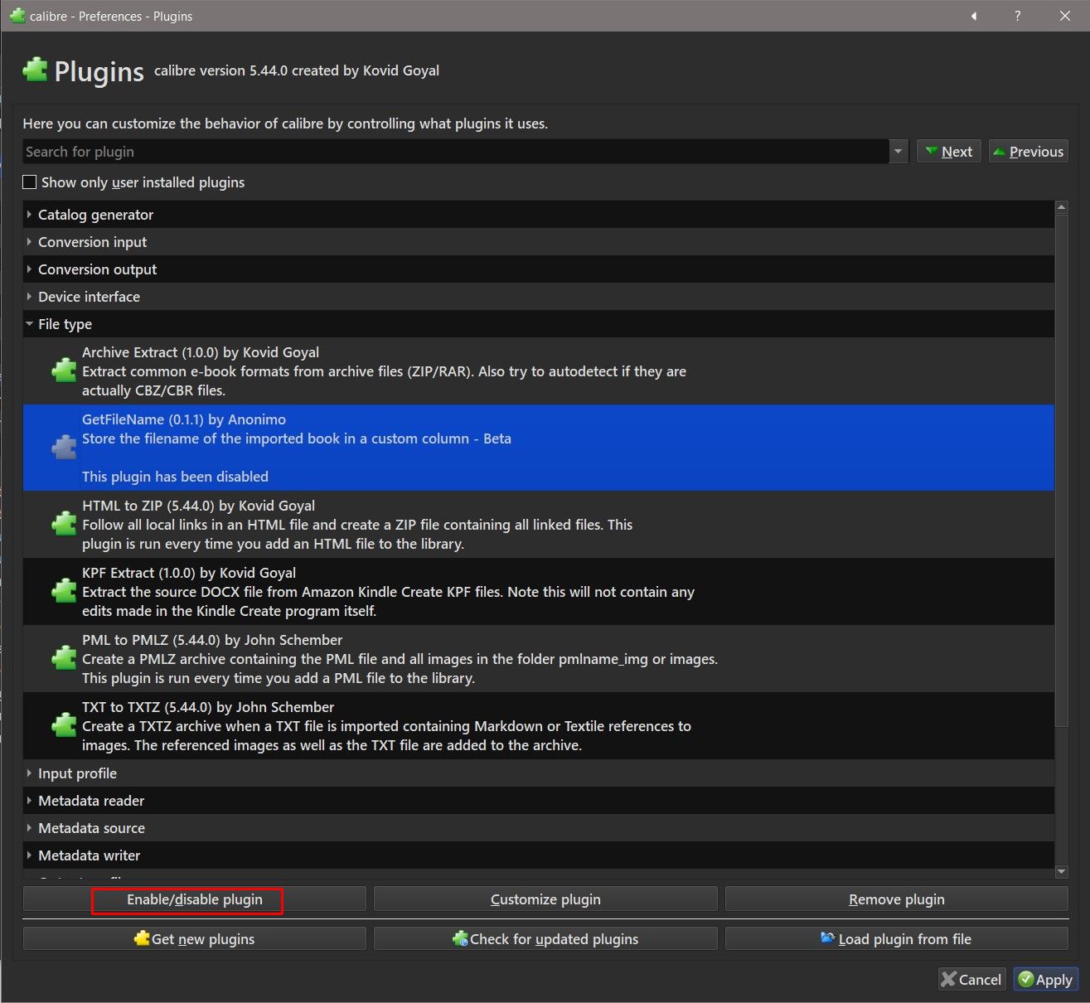Expand the Input profile category
1090x1003 pixels.
[30, 773]
